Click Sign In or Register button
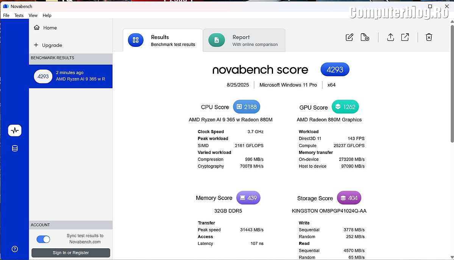 pos(71,253)
